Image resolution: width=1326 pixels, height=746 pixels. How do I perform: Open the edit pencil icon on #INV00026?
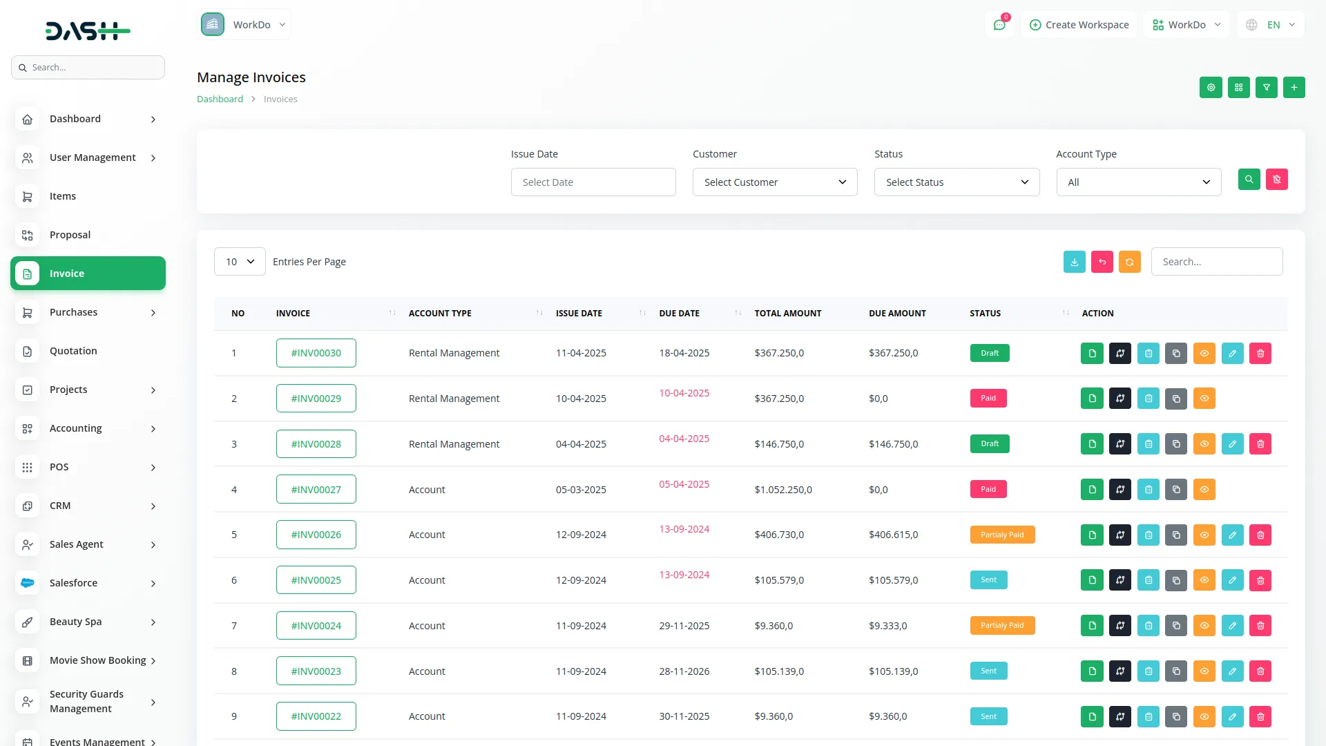tap(1233, 535)
